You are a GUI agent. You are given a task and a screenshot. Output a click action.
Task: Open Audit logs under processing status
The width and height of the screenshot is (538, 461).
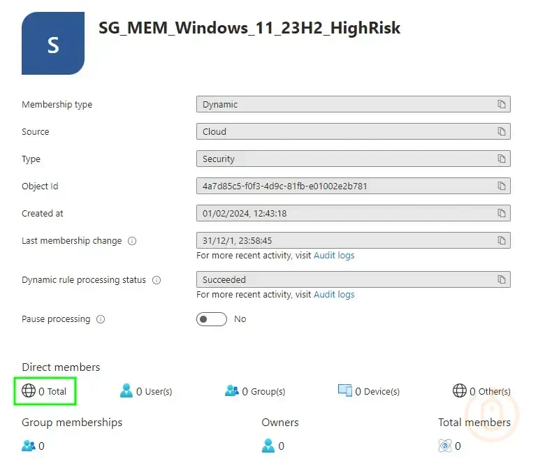click(334, 295)
